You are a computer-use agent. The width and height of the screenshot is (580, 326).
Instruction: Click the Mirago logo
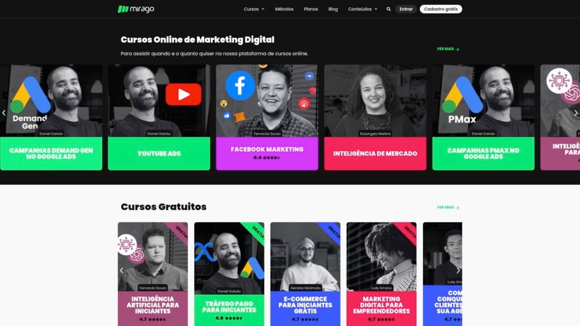pyautogui.click(x=136, y=9)
